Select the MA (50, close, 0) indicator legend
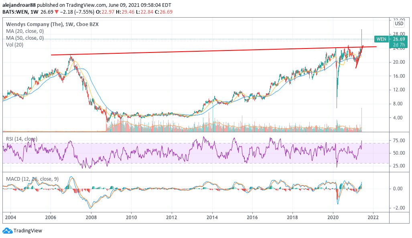The image size is (412, 238). [x=25, y=38]
